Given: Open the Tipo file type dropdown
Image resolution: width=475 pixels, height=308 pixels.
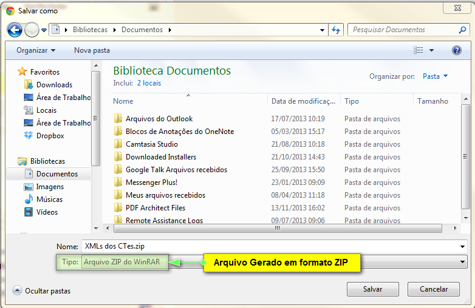Looking at the screenshot, I should [x=462, y=262].
